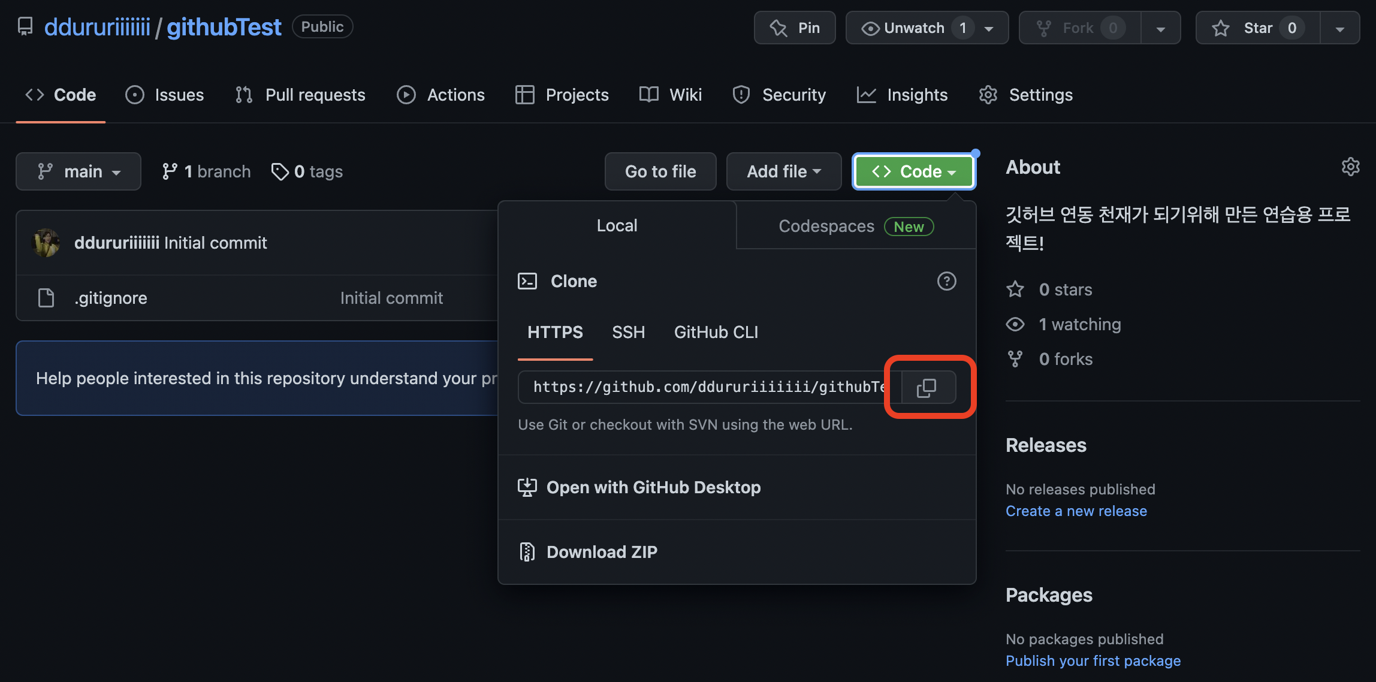The height and width of the screenshot is (682, 1376).
Task: Open with GitHub Desktop
Action: [653, 487]
